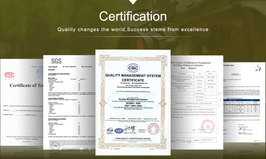Click the 'Henry Yang' cell in the test table
This screenshot has width=266, height=159.
211,77
